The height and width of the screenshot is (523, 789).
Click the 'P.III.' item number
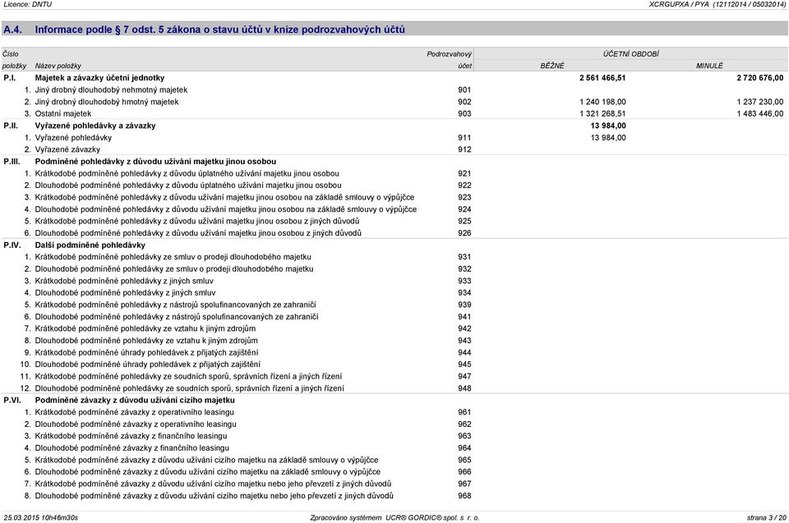point(12,162)
